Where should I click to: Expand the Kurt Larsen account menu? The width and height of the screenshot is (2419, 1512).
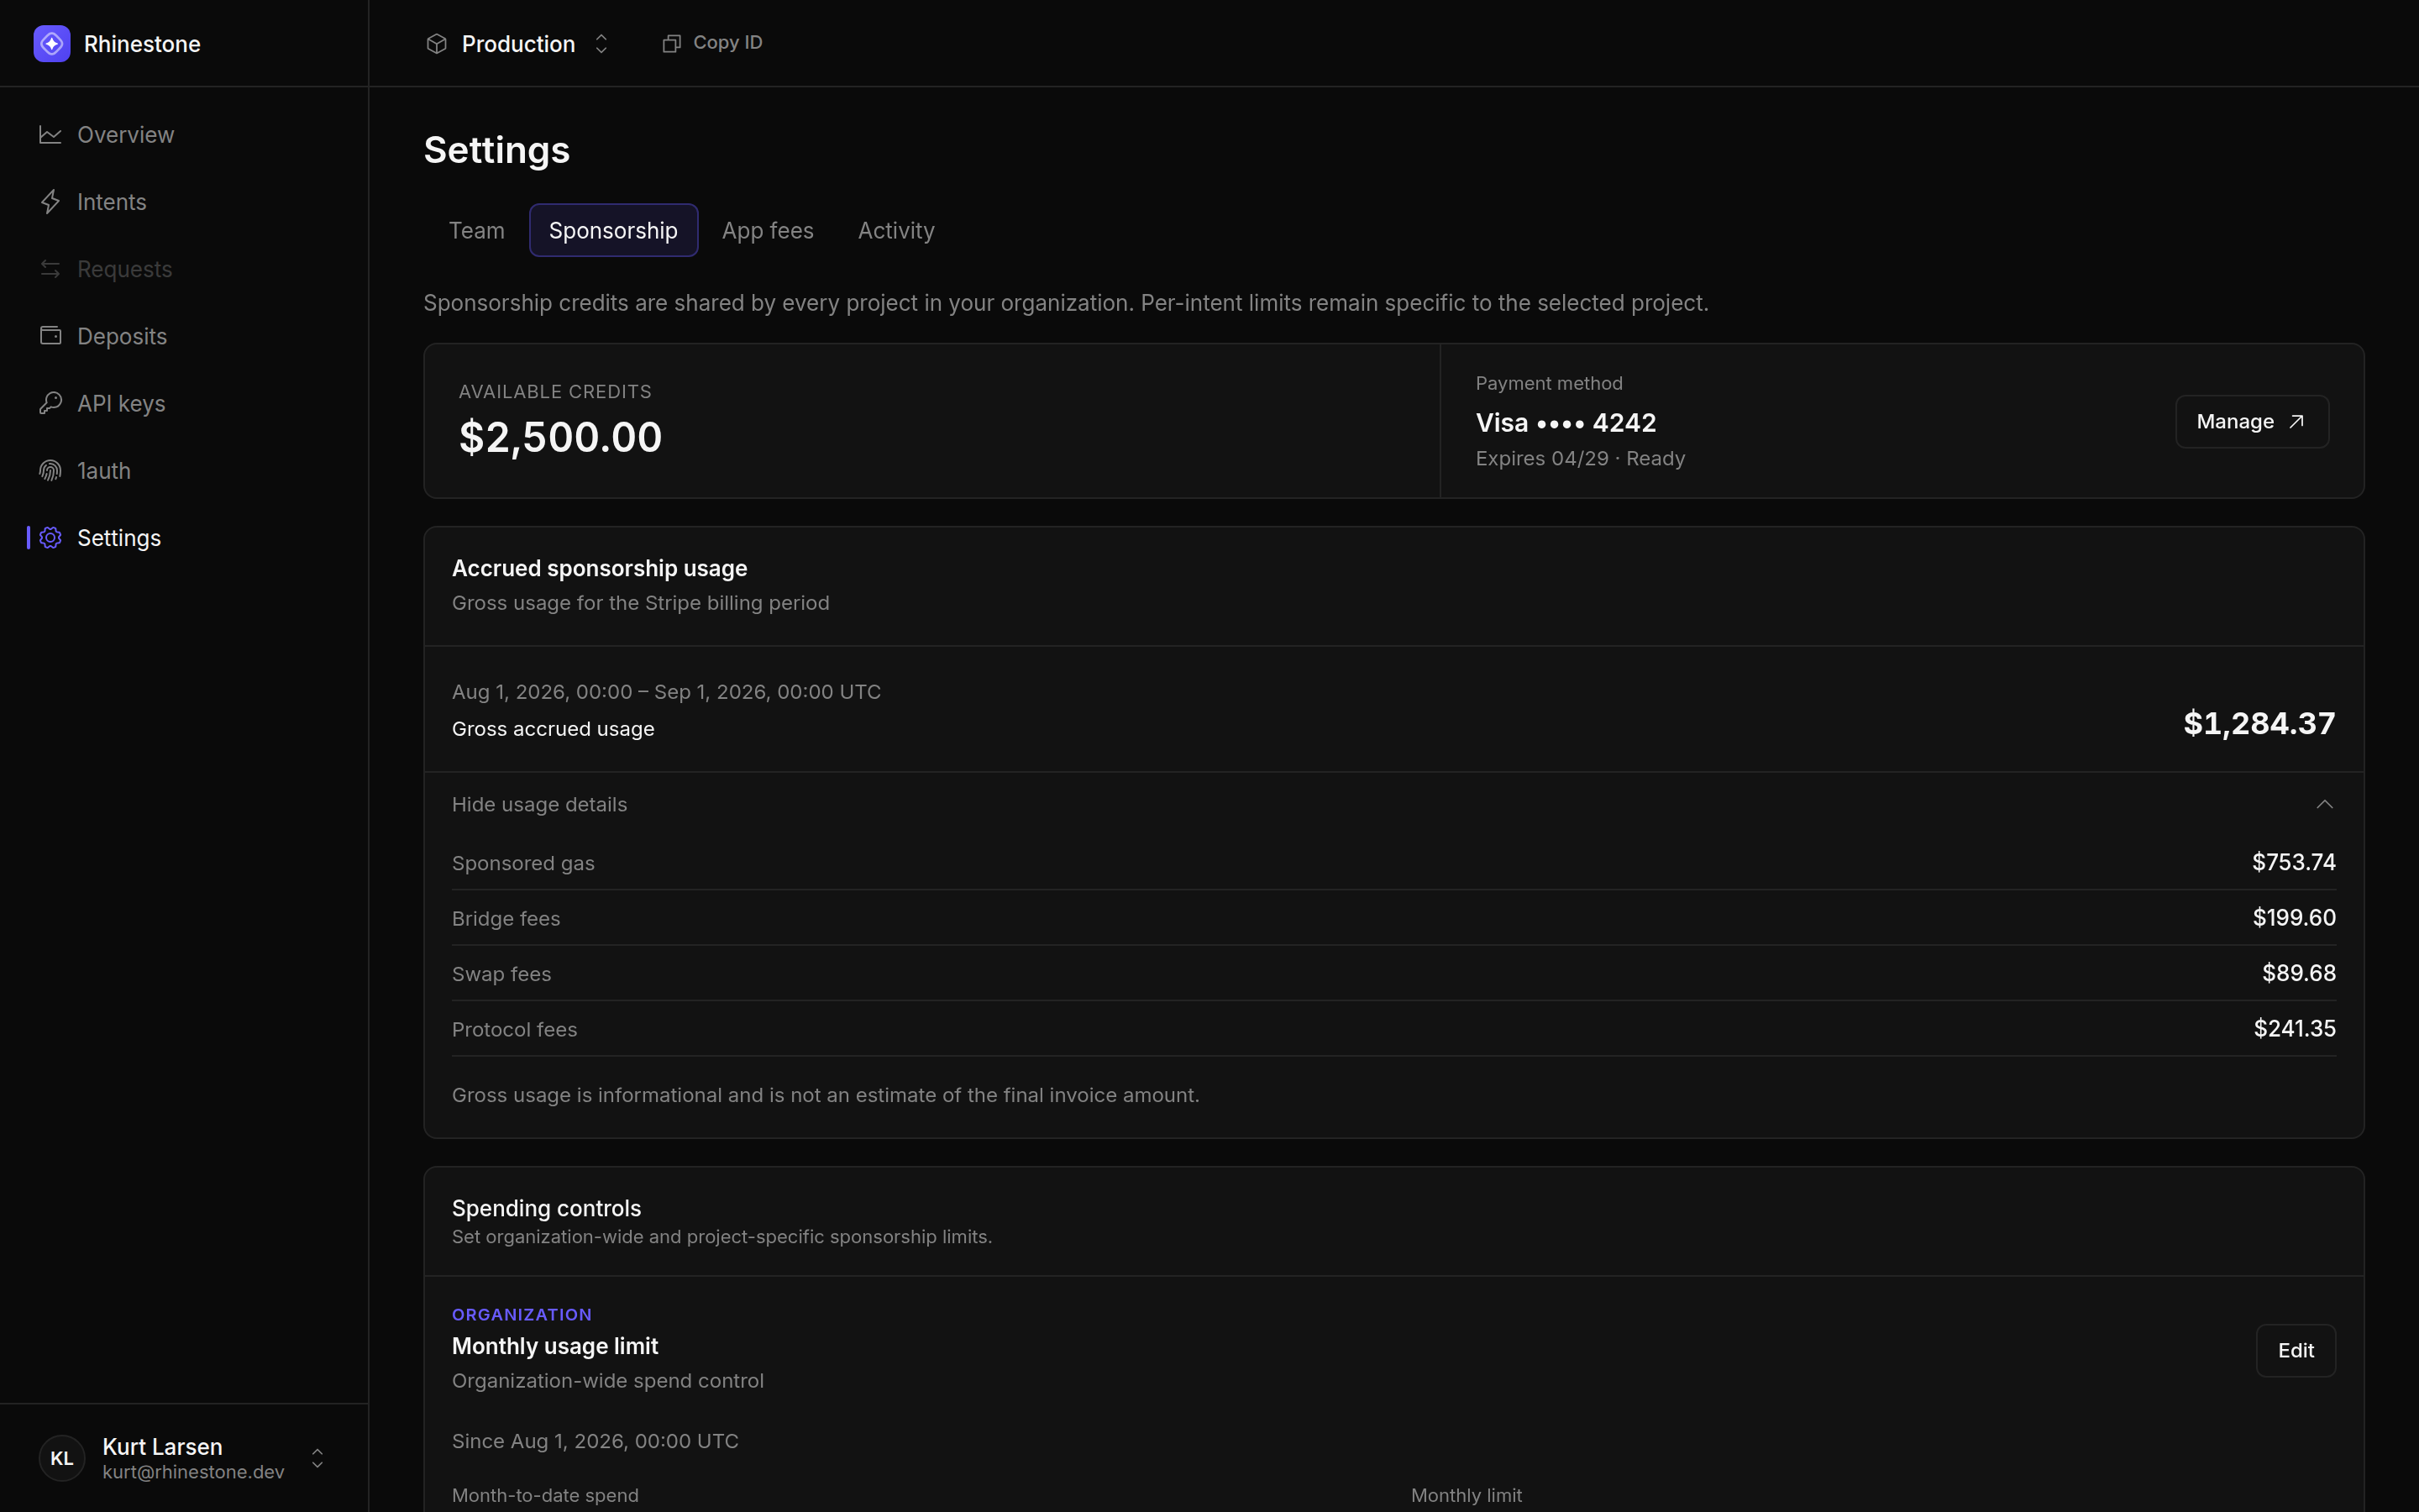click(317, 1458)
